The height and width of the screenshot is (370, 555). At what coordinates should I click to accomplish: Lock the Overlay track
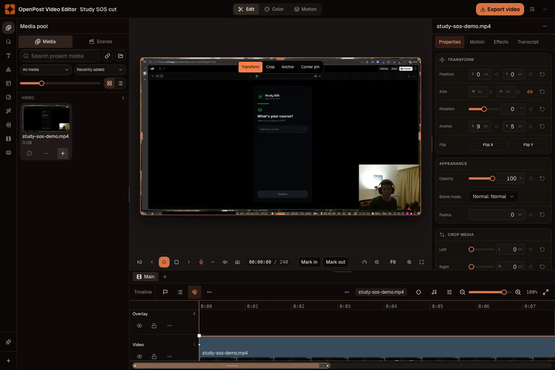click(154, 326)
